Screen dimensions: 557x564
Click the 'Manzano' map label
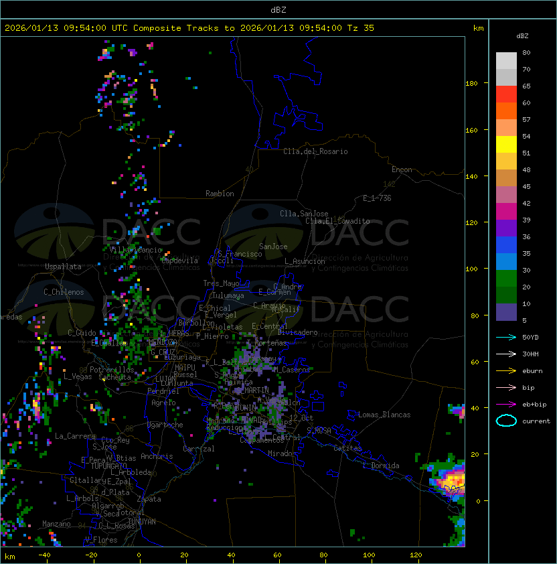56,524
